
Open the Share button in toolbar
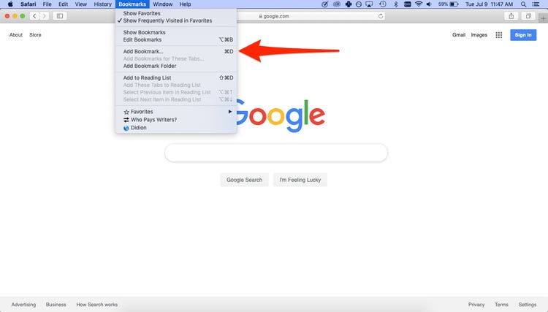(x=511, y=16)
